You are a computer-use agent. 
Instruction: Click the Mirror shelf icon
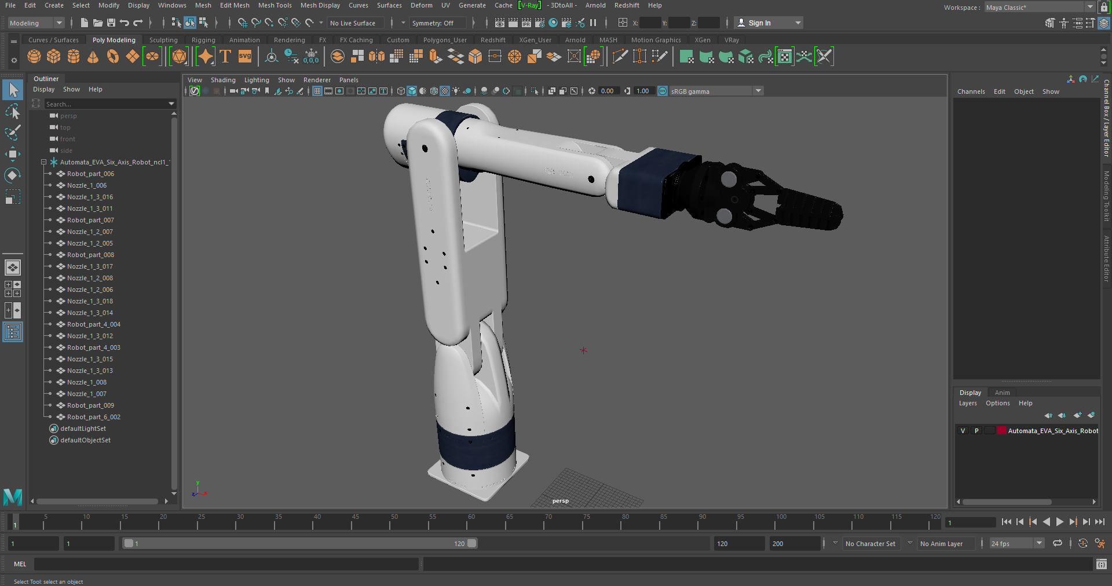coord(376,56)
